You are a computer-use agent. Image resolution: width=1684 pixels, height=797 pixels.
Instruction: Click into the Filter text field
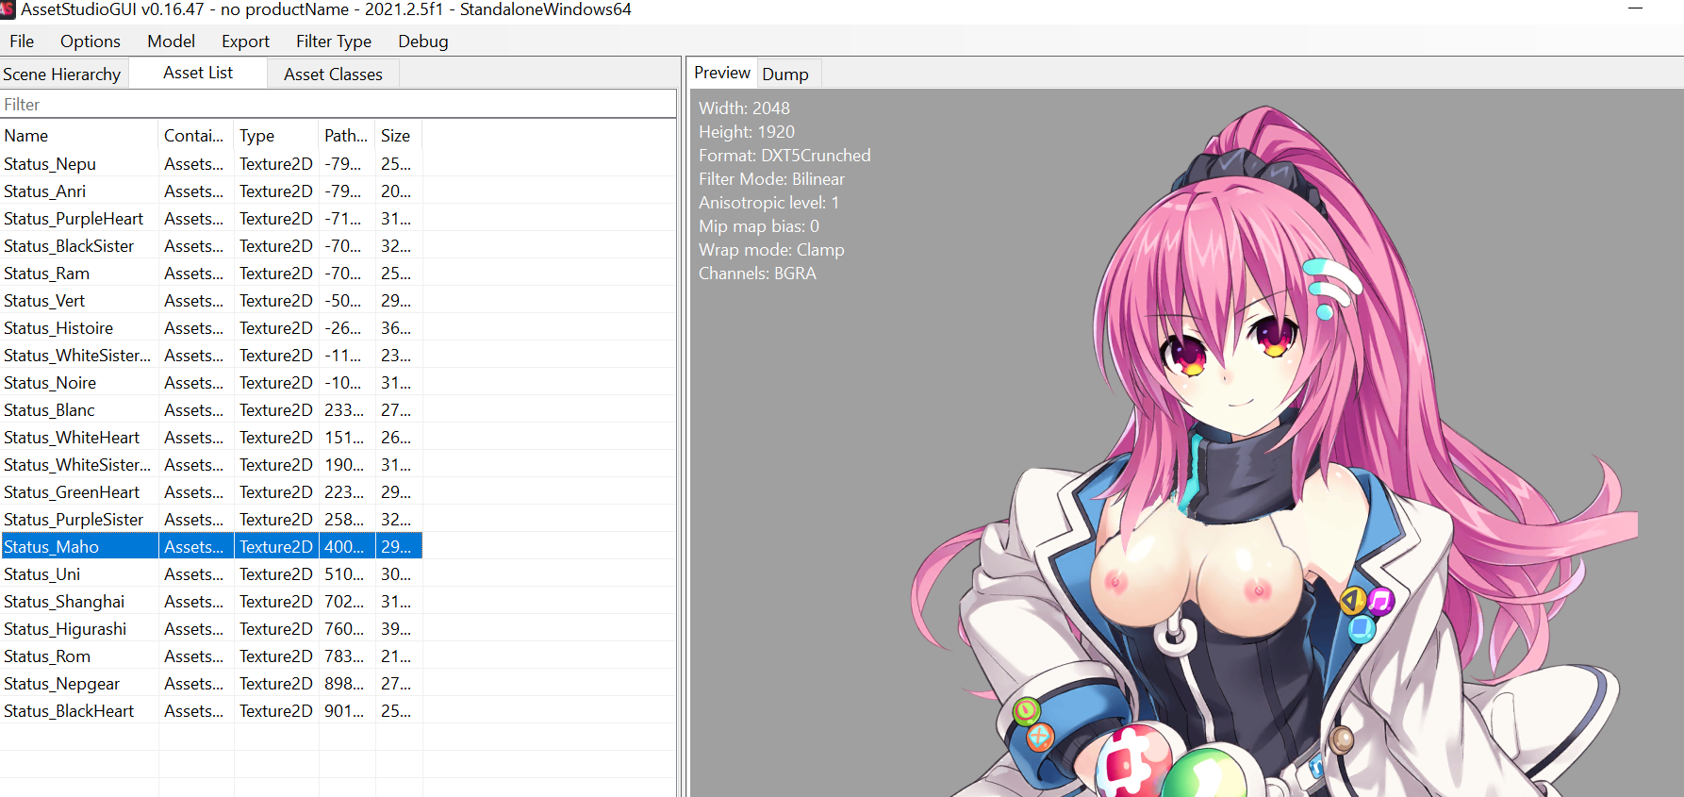pyautogui.click(x=338, y=105)
